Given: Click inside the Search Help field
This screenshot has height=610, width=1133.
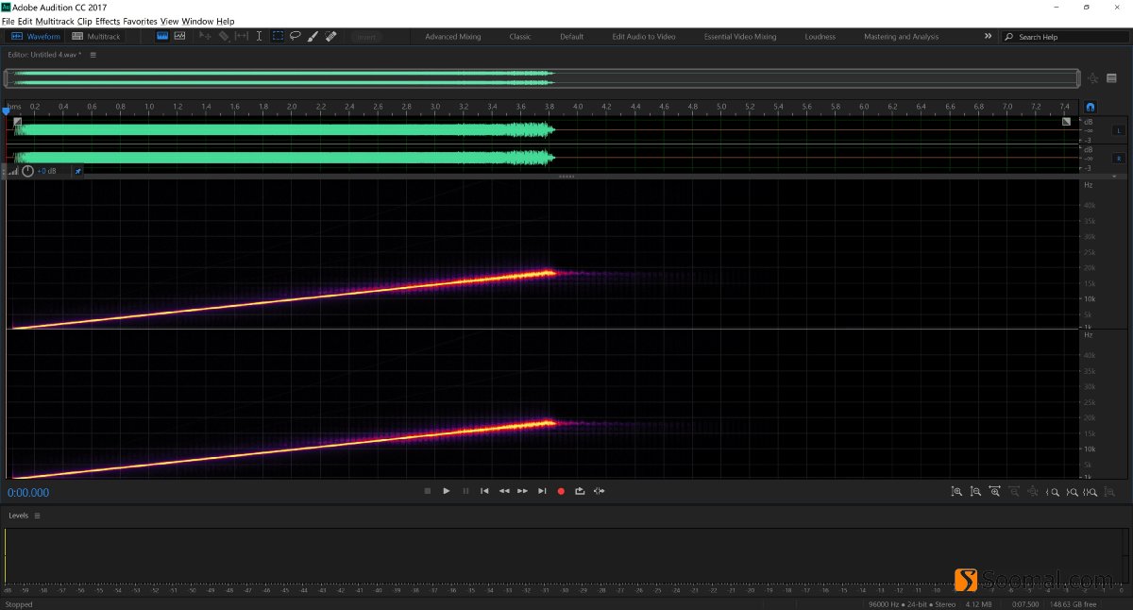Looking at the screenshot, I should (x=1067, y=36).
